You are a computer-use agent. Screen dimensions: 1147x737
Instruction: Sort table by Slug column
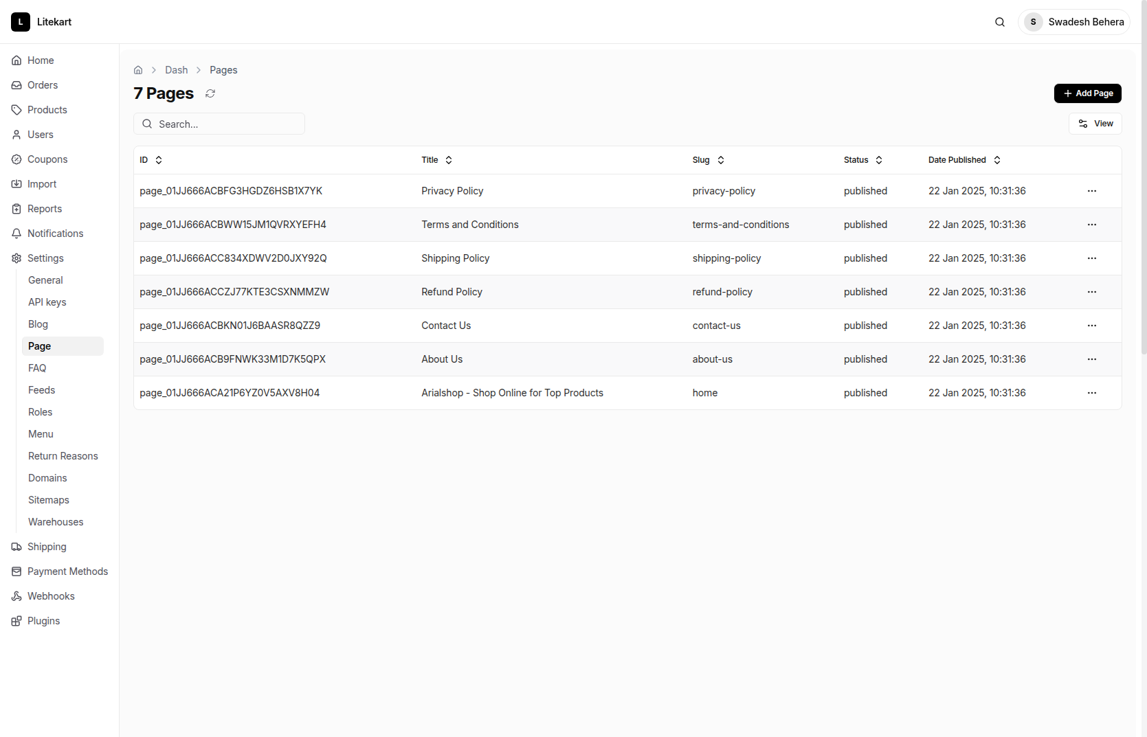(709, 160)
